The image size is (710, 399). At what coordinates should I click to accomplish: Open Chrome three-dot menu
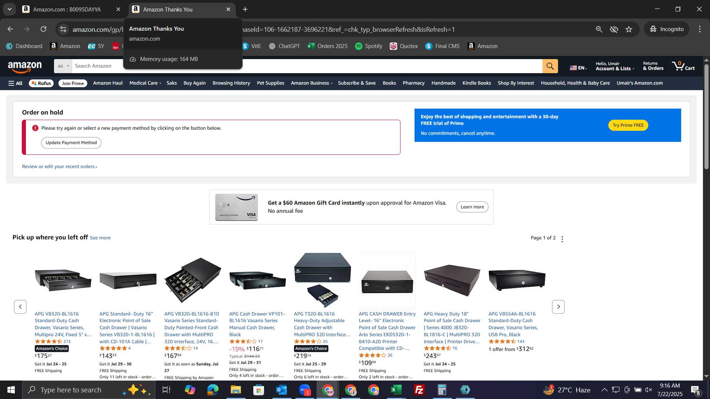click(x=700, y=29)
